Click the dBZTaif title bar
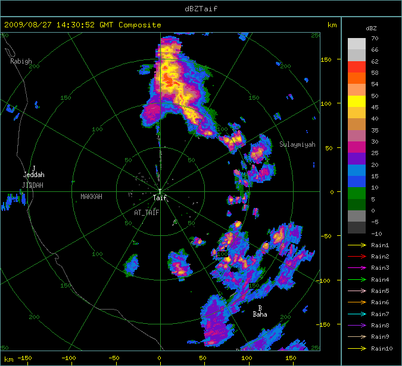 (x=201, y=8)
